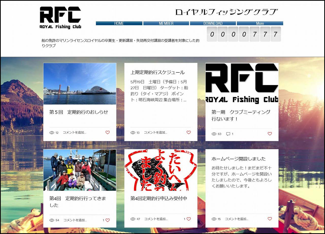Click view count eye icon showing 63
325x234 pixels.
point(214,134)
